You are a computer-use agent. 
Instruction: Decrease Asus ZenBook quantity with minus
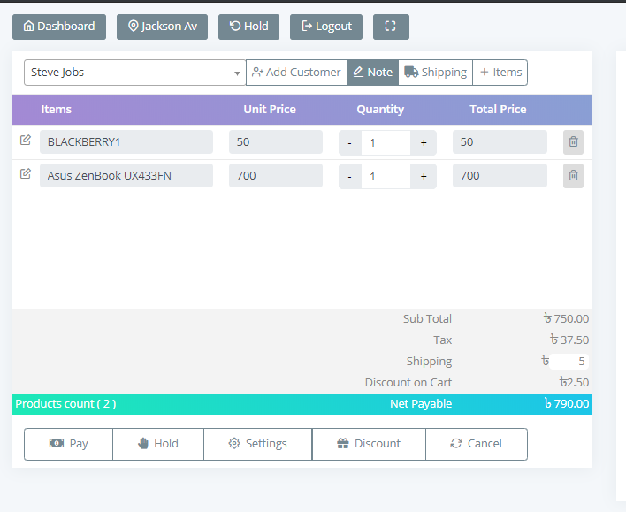(x=350, y=176)
